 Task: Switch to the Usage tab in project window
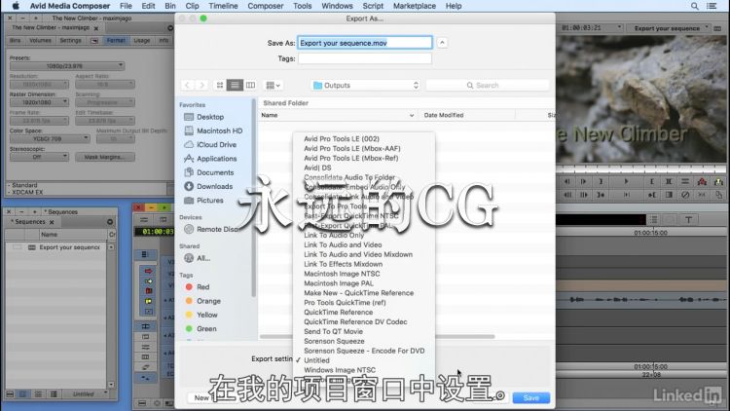click(x=141, y=41)
